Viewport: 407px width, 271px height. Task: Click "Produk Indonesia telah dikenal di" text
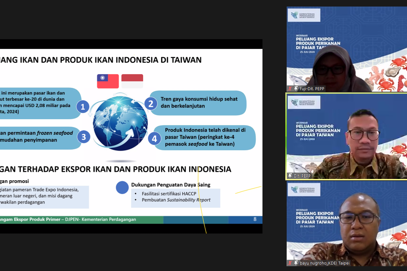(205, 130)
